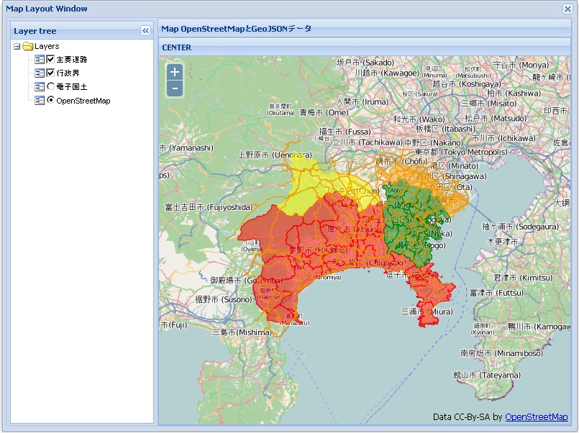Screen dimensions: 579x433
Task: Select the OpenStreetMap base layer radio
Action: (50, 100)
